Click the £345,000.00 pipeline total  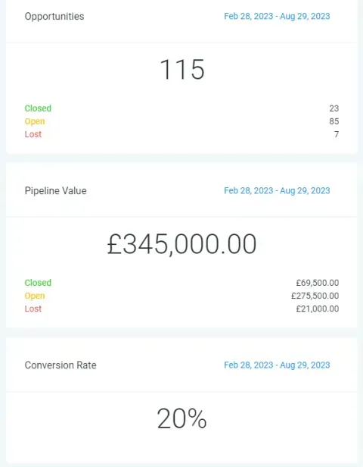click(181, 244)
